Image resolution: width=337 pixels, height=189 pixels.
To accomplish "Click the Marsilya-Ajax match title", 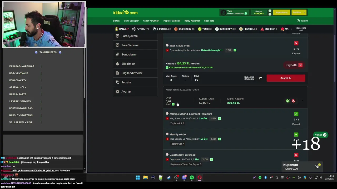I will pyautogui.click(x=178, y=134).
